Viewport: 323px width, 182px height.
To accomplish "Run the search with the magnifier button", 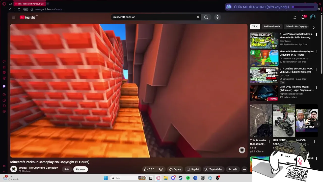I will click(206, 17).
